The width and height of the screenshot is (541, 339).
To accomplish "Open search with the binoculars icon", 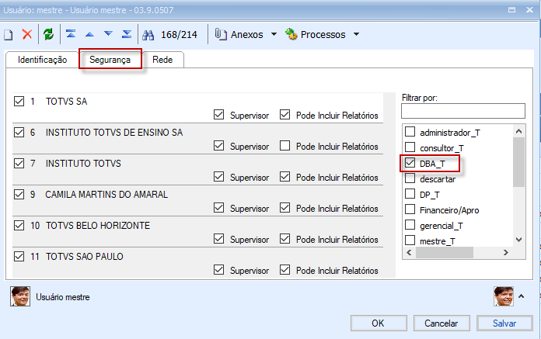I will point(148,35).
